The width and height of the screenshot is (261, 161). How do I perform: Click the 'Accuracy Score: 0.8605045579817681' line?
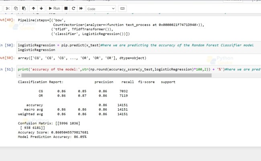[x=53, y=132]
